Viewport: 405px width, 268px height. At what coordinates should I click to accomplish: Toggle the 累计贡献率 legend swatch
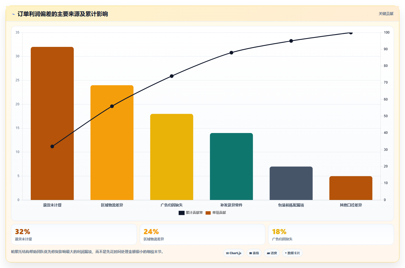181,213
